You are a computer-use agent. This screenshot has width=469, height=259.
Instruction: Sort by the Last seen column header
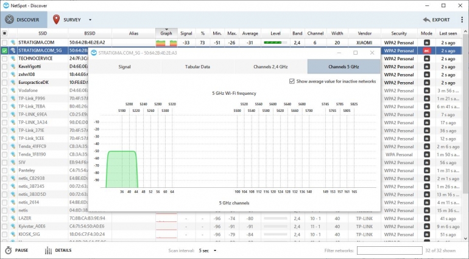point(448,33)
